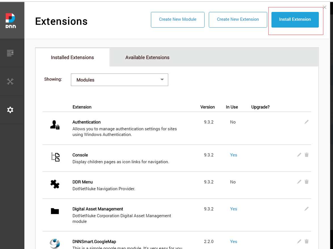Delete the DDR Menu extension
The width and height of the screenshot is (333, 249).
point(306,182)
